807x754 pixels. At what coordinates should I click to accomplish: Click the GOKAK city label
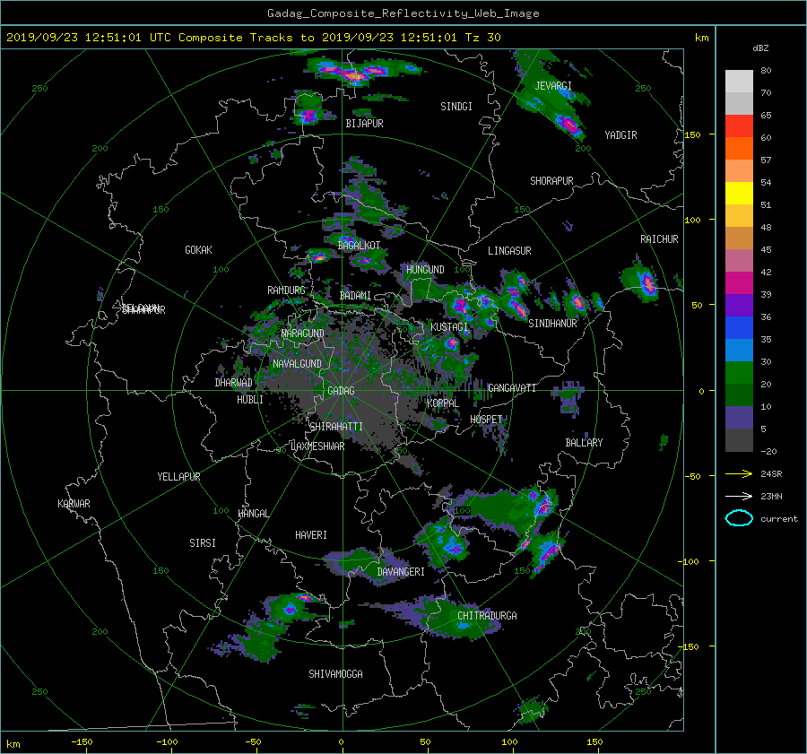[x=199, y=249]
